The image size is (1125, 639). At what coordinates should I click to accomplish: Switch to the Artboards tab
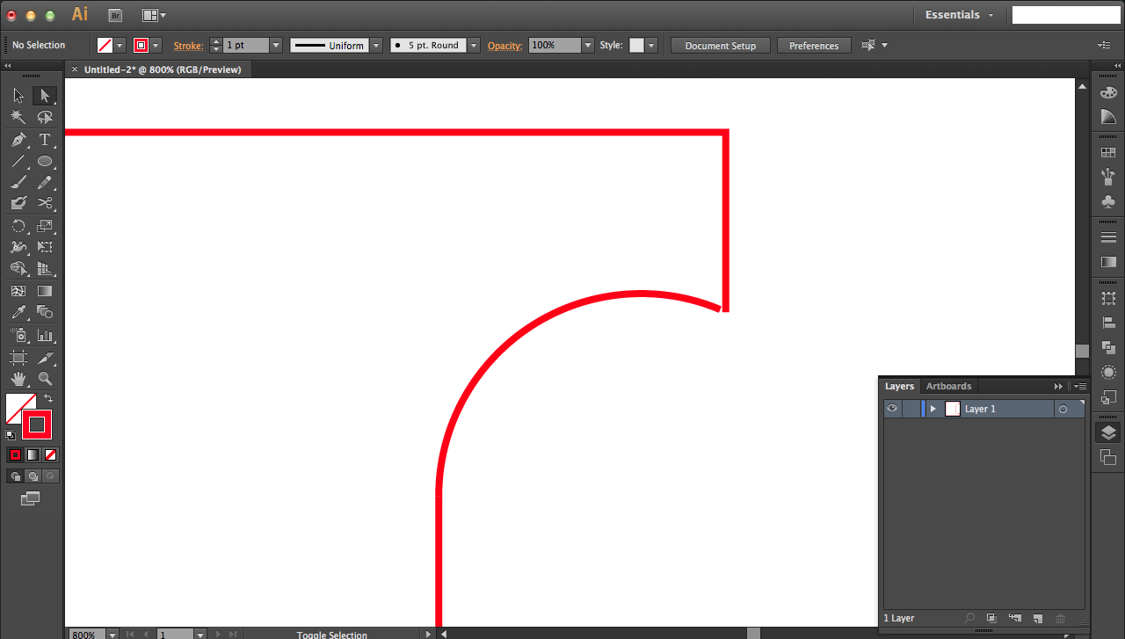(948, 386)
